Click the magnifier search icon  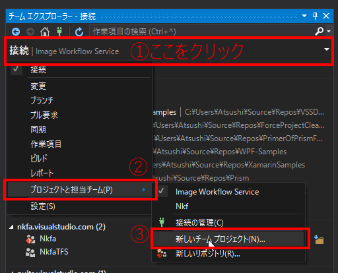pyautogui.click(x=319, y=32)
